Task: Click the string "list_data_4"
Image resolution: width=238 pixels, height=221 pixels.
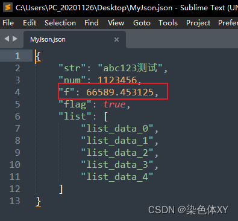Action: [x=117, y=177]
